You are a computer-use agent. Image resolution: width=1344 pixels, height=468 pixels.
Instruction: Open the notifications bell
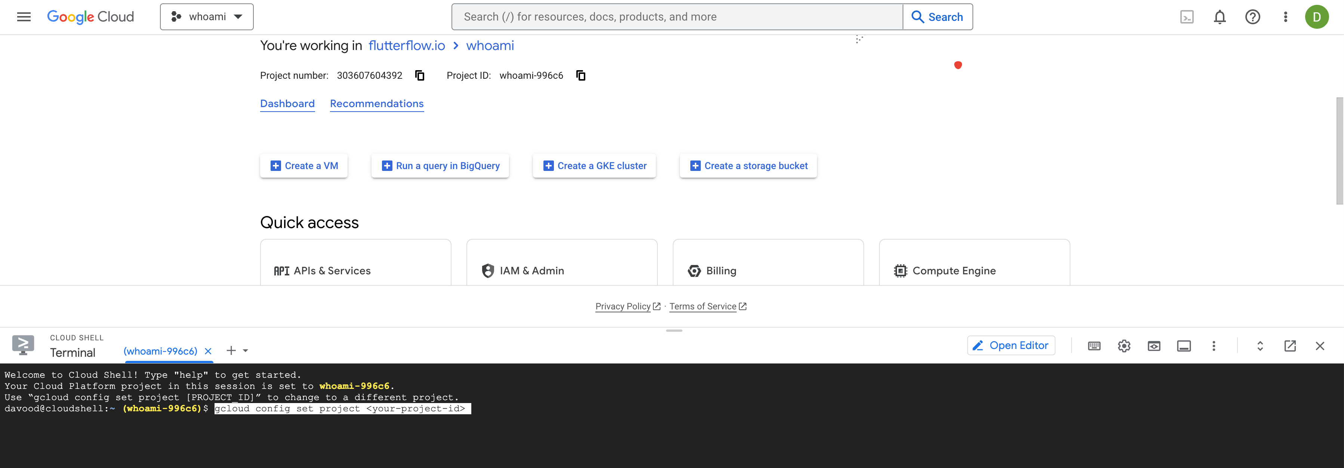[1219, 17]
